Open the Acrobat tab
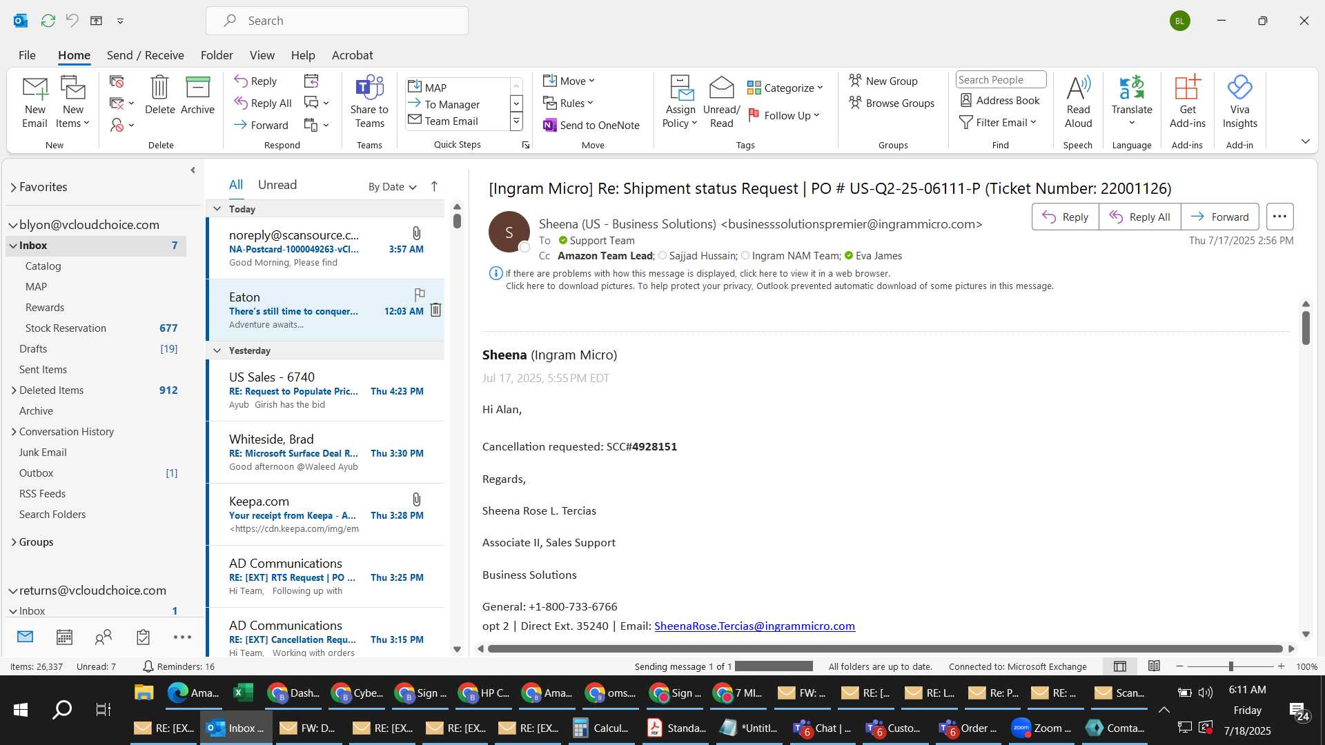This screenshot has height=745, width=1325. coord(352,55)
